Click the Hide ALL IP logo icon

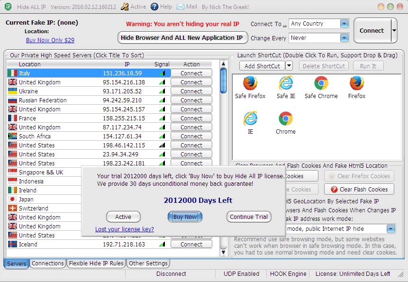pyautogui.click(x=9, y=7)
